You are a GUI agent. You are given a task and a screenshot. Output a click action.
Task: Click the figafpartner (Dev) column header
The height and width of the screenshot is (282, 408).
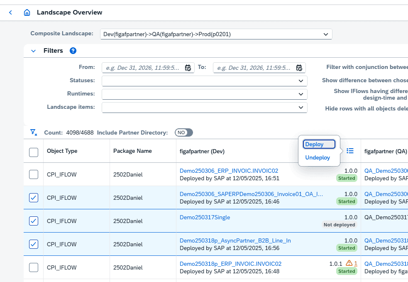click(202, 151)
